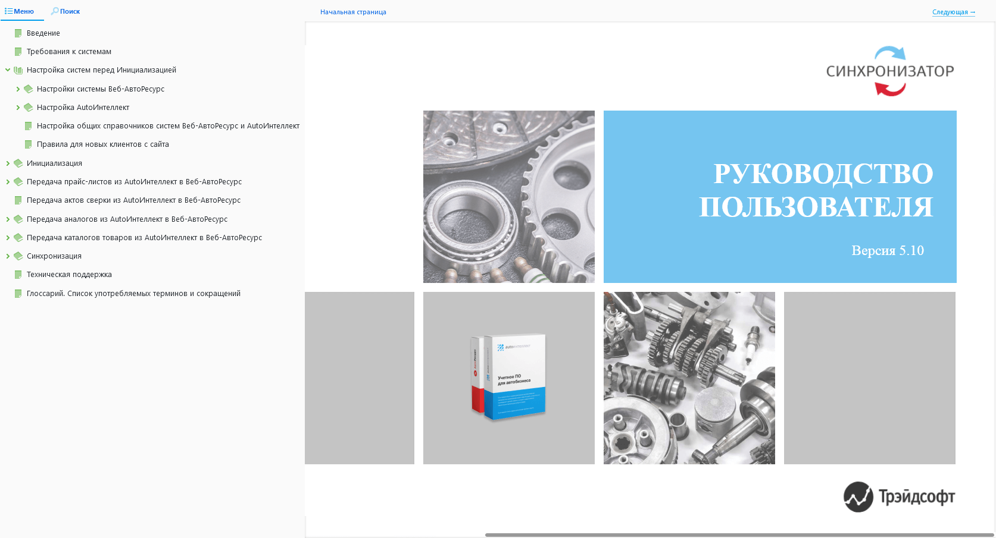Screen dimensions: 996x538
Task: Click the page icon next to Техническая поддержка
Action: 18,275
